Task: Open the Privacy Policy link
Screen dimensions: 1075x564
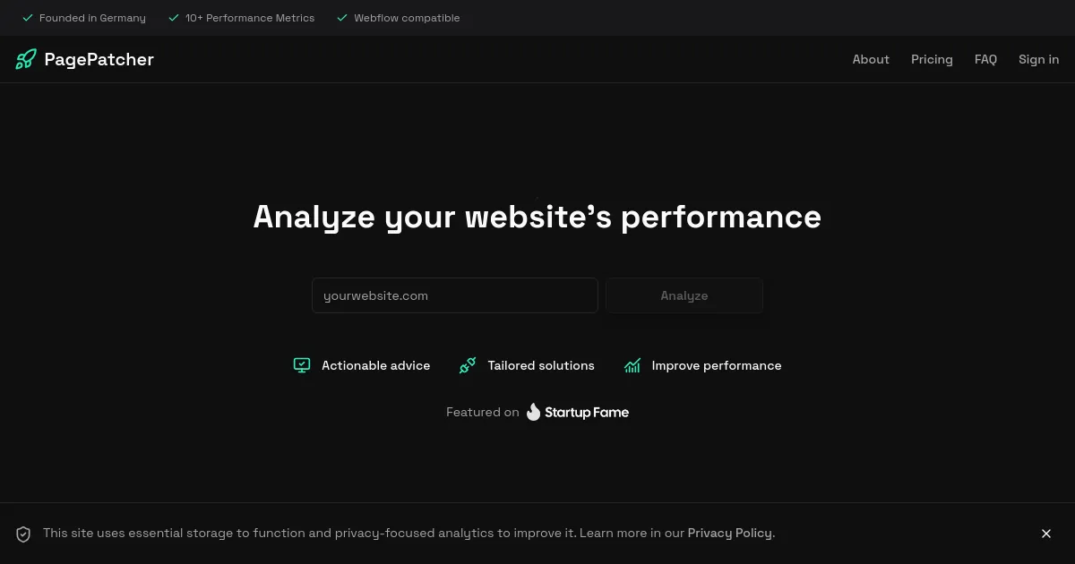Action: [x=730, y=533]
